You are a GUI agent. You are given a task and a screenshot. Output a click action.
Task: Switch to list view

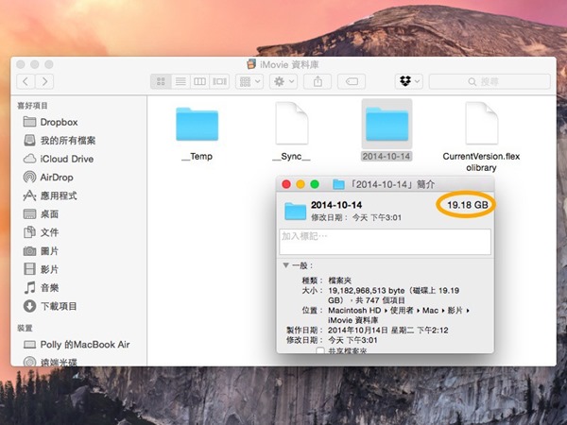point(180,81)
